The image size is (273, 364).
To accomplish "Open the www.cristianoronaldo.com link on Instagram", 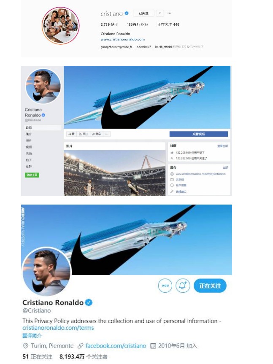I will pyautogui.click(x=122, y=39).
